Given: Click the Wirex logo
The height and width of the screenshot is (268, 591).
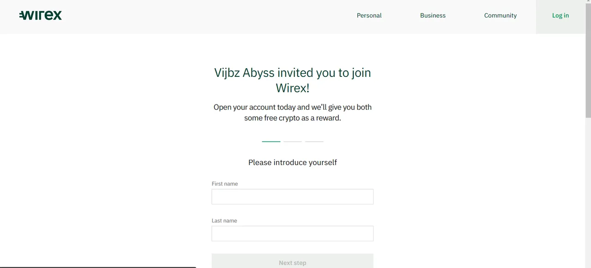Looking at the screenshot, I should click(41, 15).
